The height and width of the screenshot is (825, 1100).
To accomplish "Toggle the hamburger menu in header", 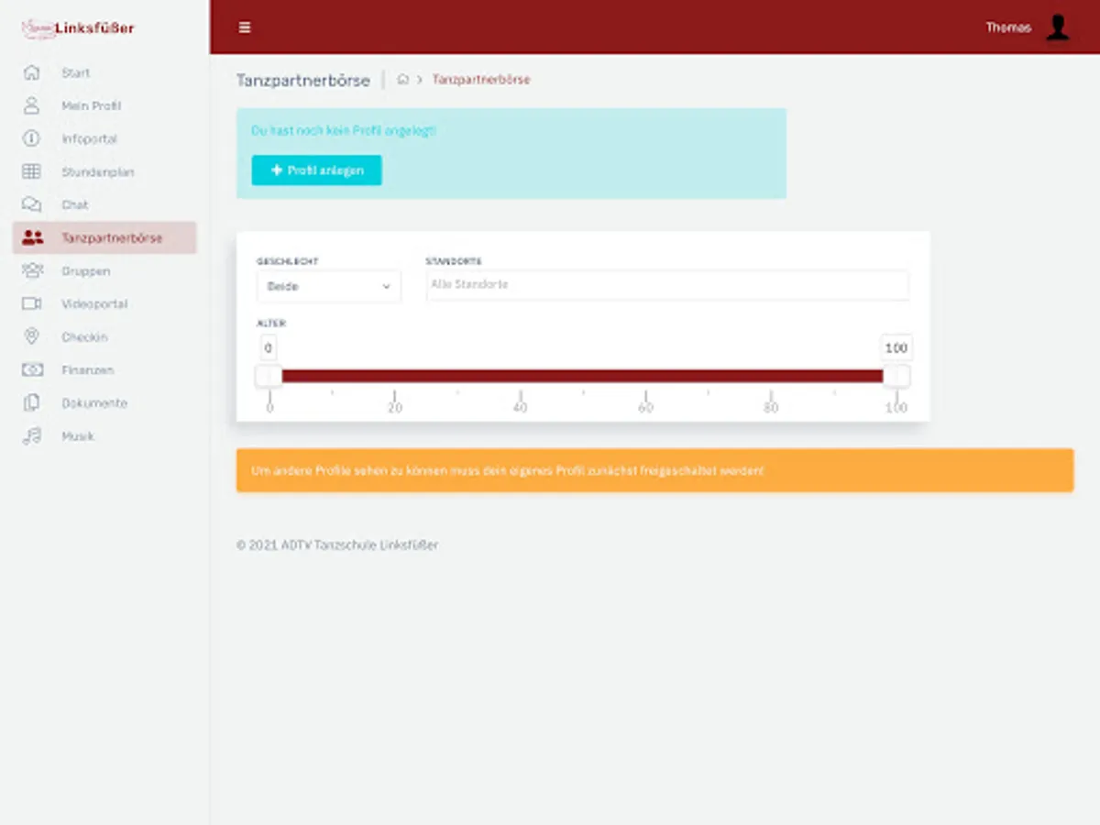I will click(x=245, y=27).
